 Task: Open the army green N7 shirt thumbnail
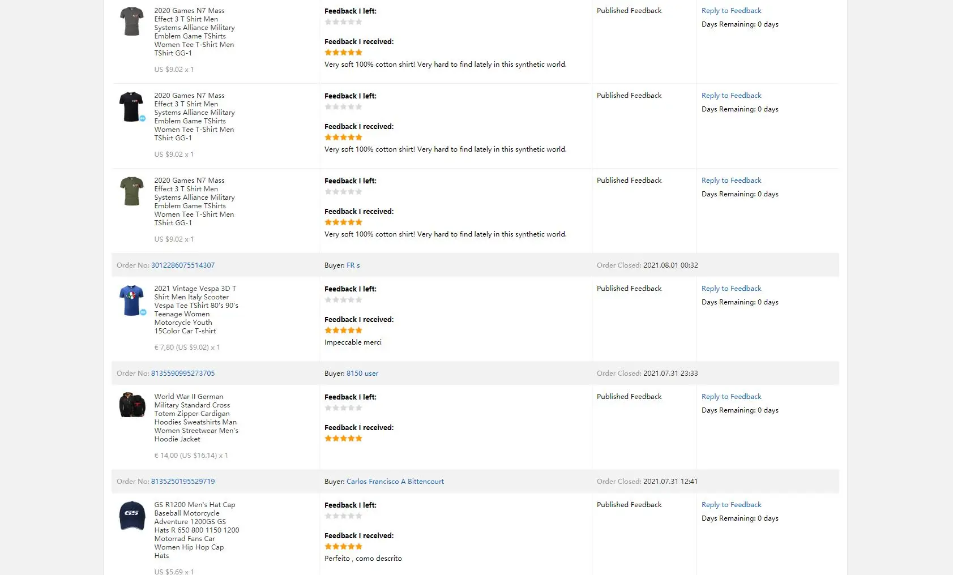131,191
